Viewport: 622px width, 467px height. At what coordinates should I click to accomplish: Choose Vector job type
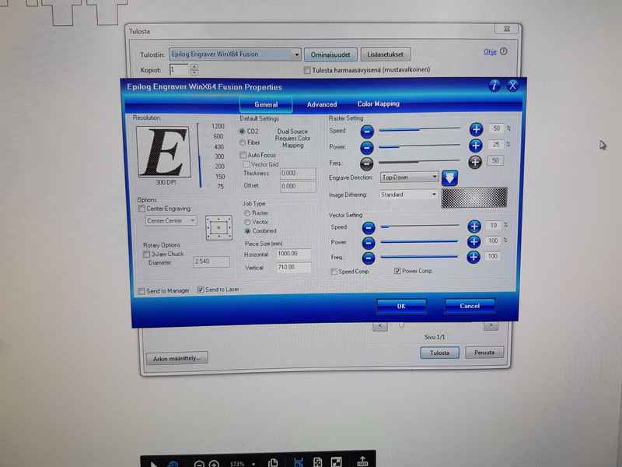tap(247, 223)
